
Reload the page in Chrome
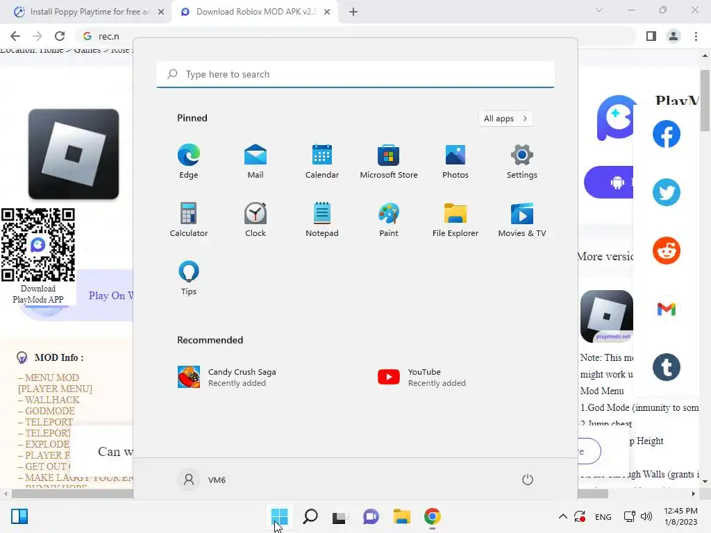coord(60,36)
